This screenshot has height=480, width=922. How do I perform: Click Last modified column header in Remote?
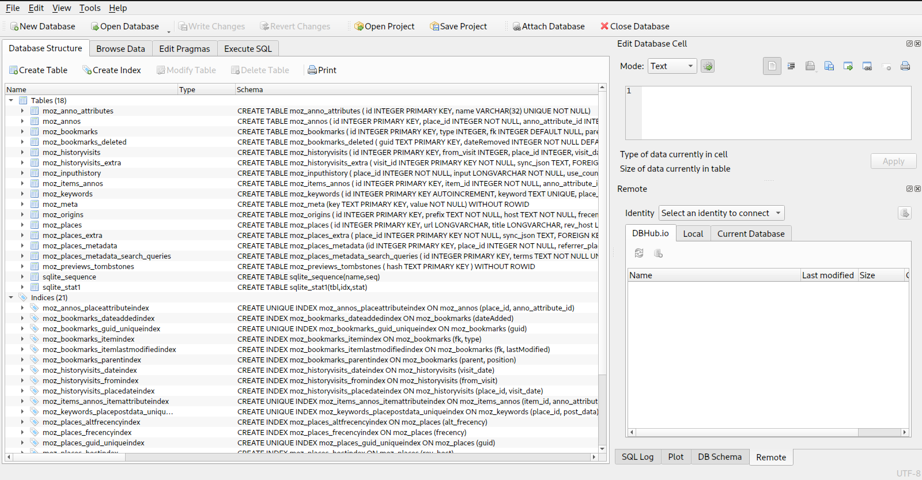coord(829,275)
